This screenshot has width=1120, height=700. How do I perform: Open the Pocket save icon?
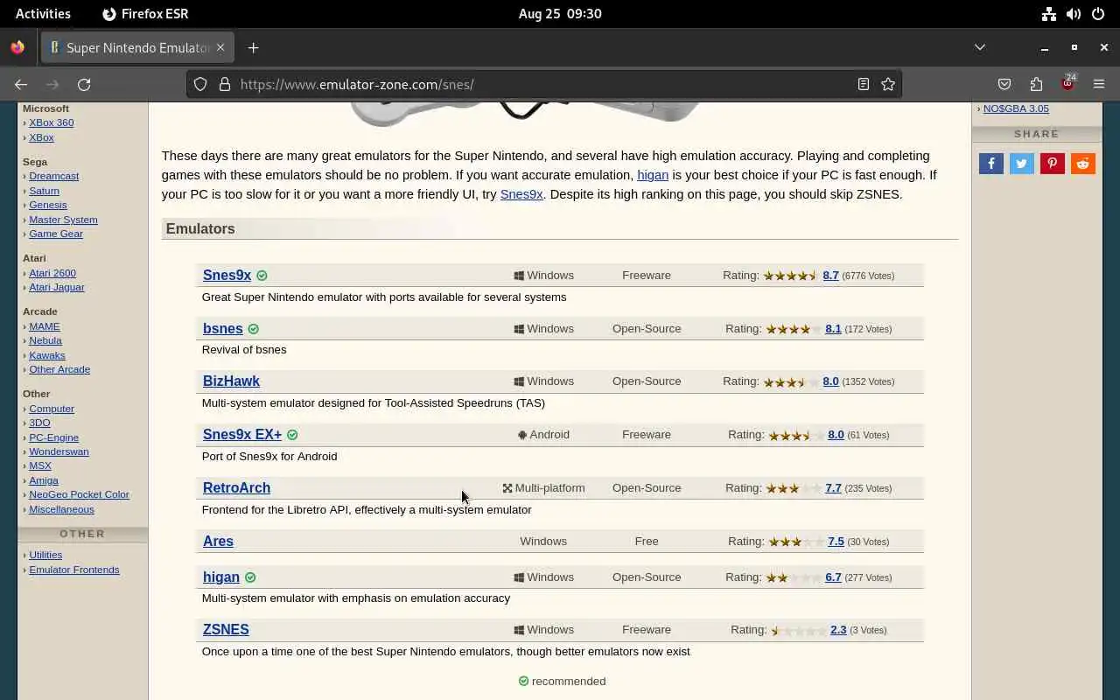pos(1004,84)
